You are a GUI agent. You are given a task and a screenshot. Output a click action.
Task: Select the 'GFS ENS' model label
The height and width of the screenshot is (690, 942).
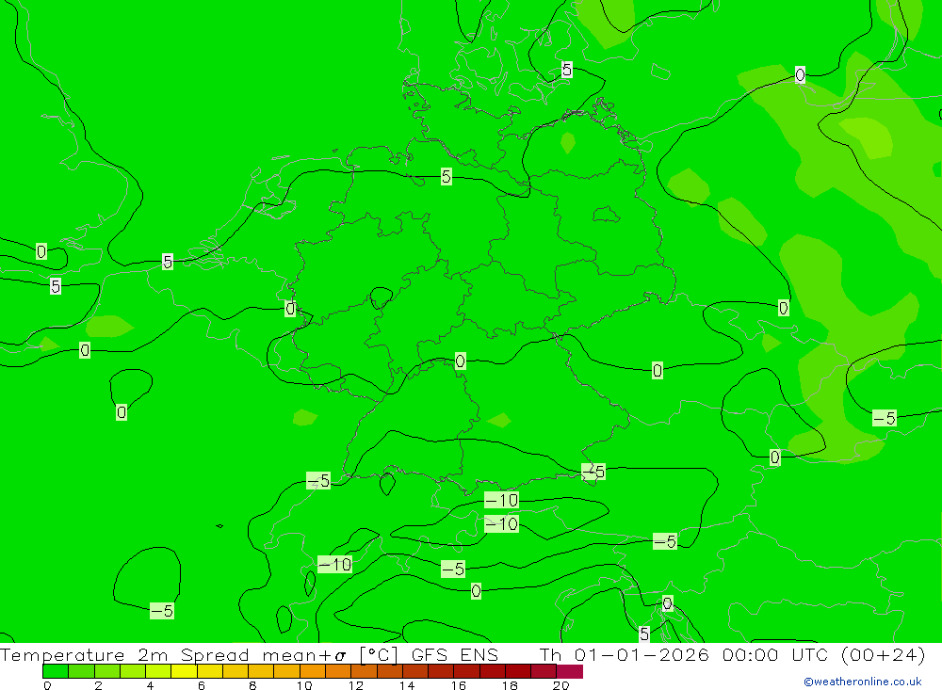click(x=455, y=654)
